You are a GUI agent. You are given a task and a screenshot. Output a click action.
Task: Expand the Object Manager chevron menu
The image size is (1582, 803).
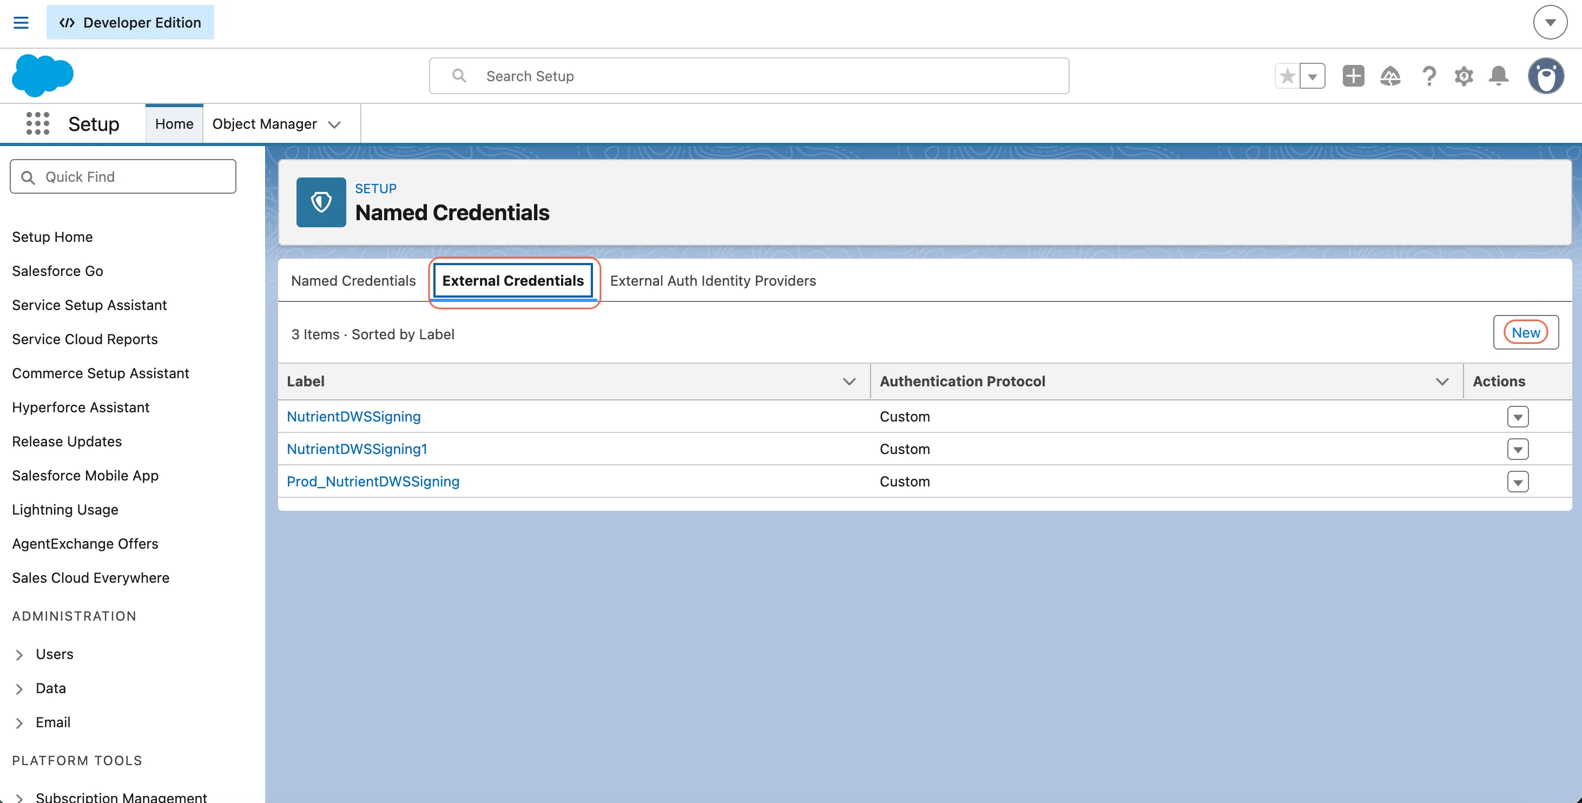tap(335, 124)
